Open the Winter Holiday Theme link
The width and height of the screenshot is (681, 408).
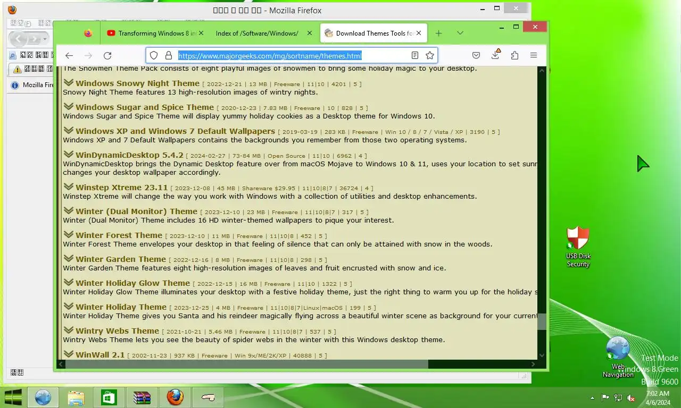121,307
